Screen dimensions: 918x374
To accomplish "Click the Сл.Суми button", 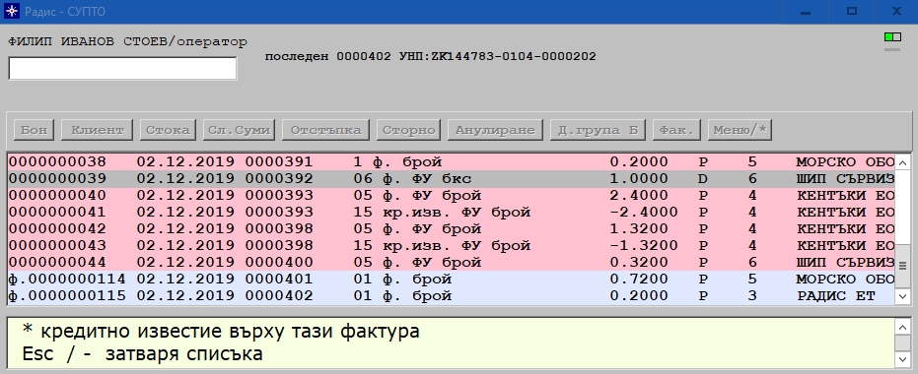I will [239, 130].
